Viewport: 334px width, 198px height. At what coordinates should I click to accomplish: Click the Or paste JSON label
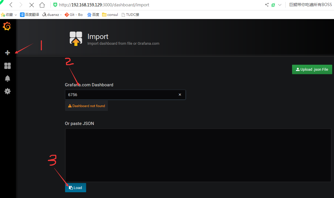tap(80, 124)
